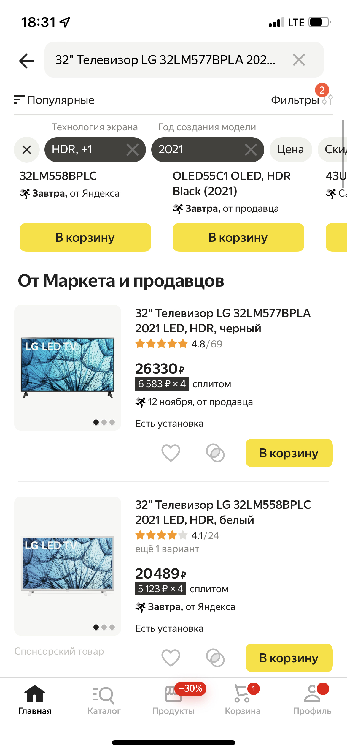Reset all applied filter chips
The width and height of the screenshot is (347, 752).
pyautogui.click(x=27, y=149)
